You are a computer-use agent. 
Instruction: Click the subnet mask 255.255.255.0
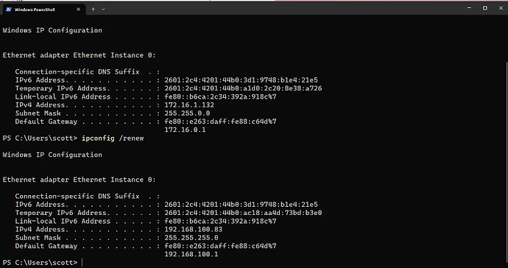pos(191,238)
